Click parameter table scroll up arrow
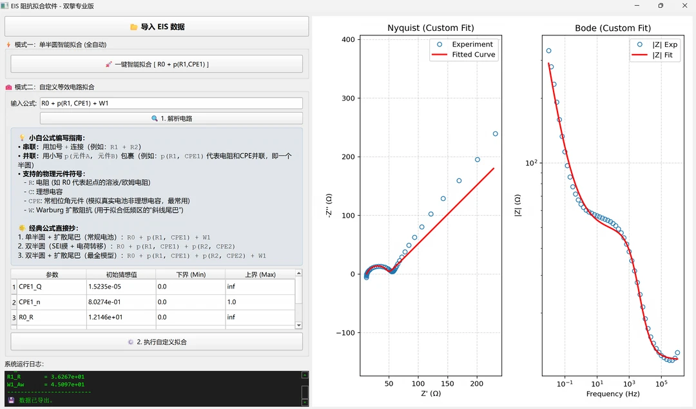The height and width of the screenshot is (409, 696). coord(299,273)
